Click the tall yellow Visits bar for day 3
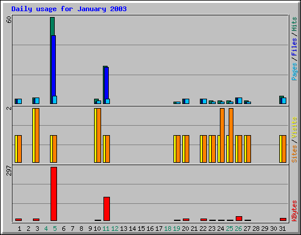 click(34, 135)
